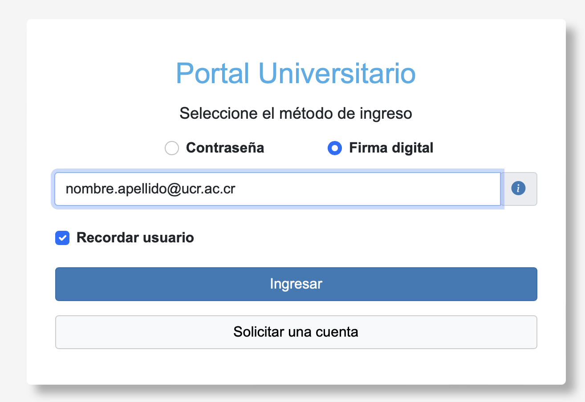The width and height of the screenshot is (585, 402).
Task: Click the info icon beside the email field
Action: click(x=519, y=189)
